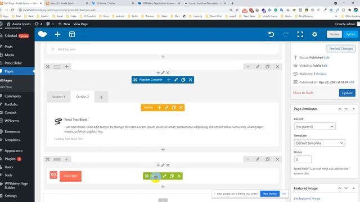Viewport: 360px width, 202px height.
Task: Reload the page in browser
Action: coord(12,10)
